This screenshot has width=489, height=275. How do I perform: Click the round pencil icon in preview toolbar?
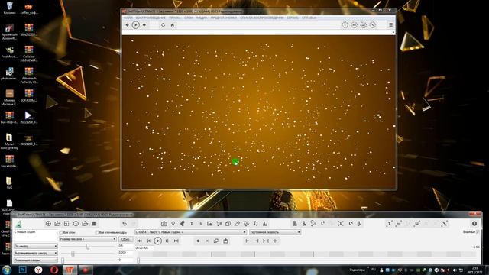[x=373, y=25]
